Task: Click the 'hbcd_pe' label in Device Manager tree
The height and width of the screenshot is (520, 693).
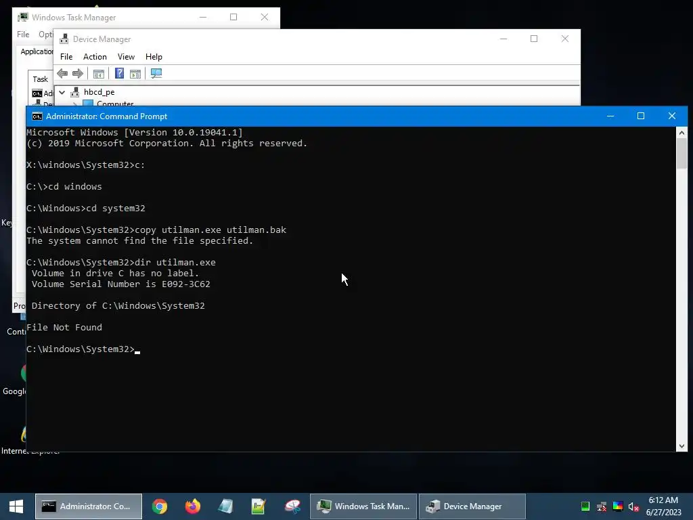Action: pyautogui.click(x=99, y=92)
